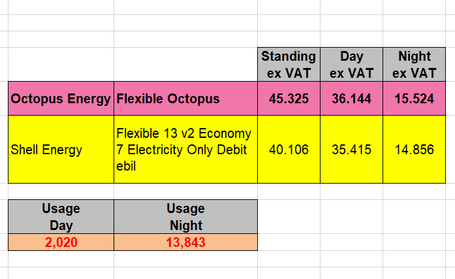This screenshot has width=455, height=279.
Task: Select the cell containing 36.144
Action: (351, 99)
